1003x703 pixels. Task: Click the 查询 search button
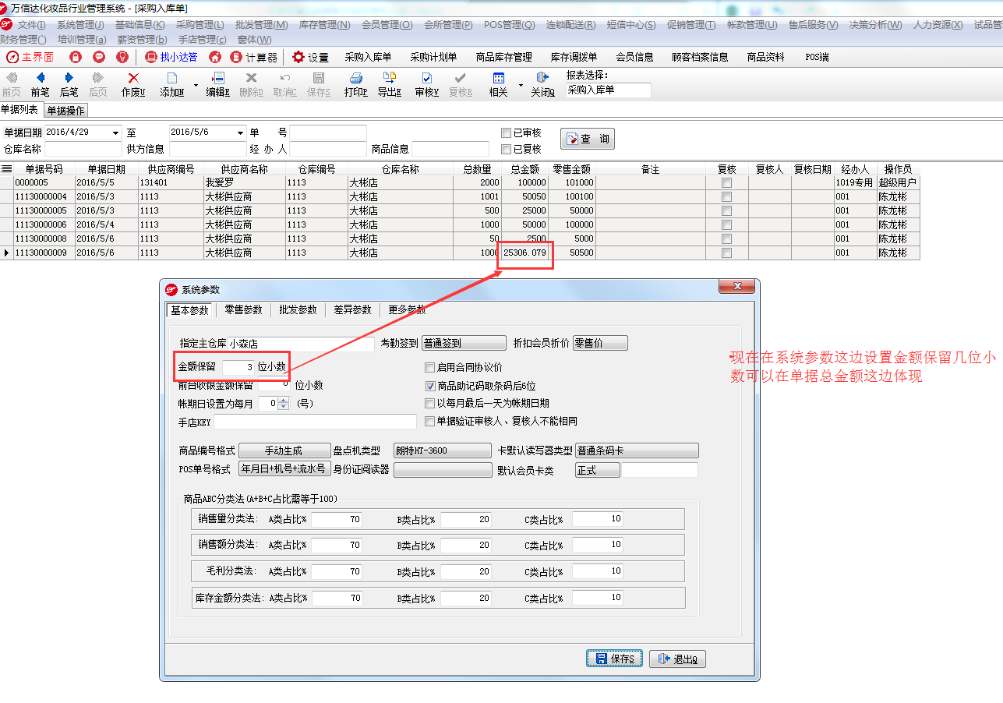coord(588,139)
